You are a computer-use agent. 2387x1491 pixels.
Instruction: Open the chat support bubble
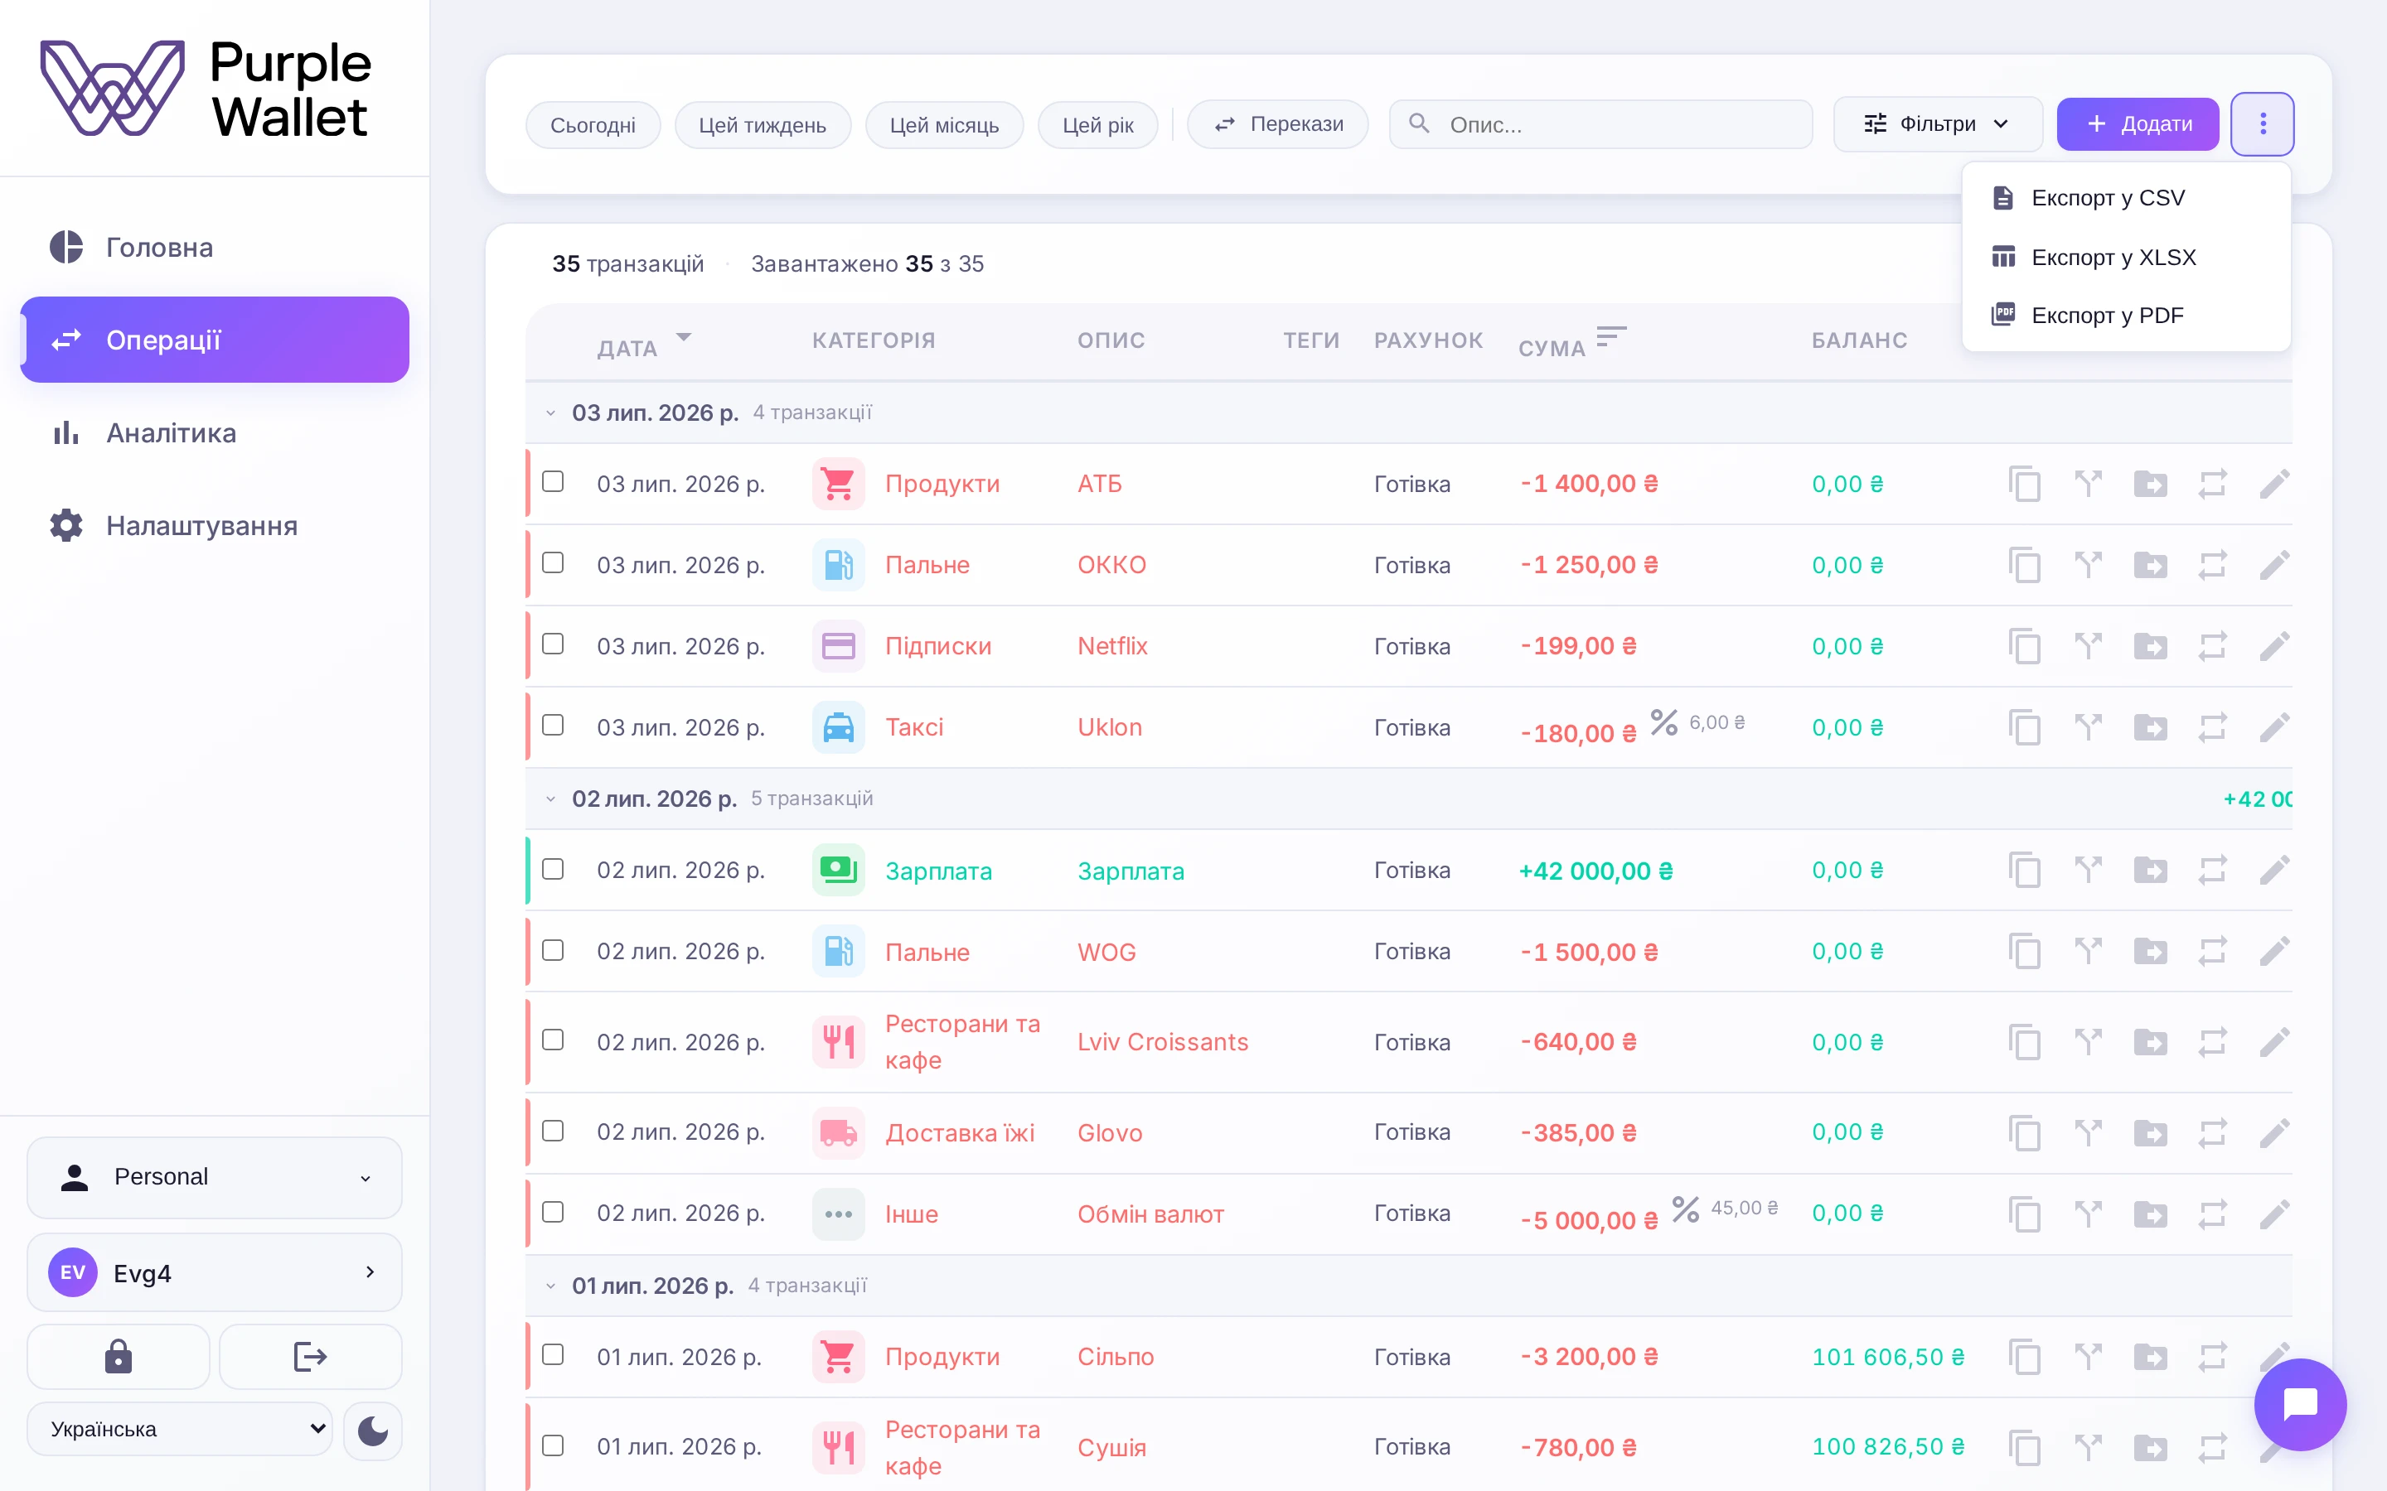point(2299,1403)
